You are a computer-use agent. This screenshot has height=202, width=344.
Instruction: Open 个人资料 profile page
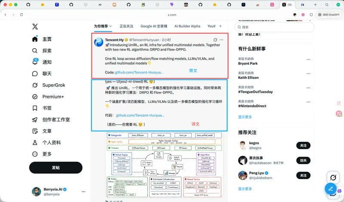46,143
